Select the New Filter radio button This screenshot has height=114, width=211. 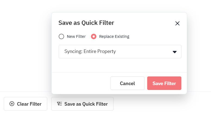point(61,36)
